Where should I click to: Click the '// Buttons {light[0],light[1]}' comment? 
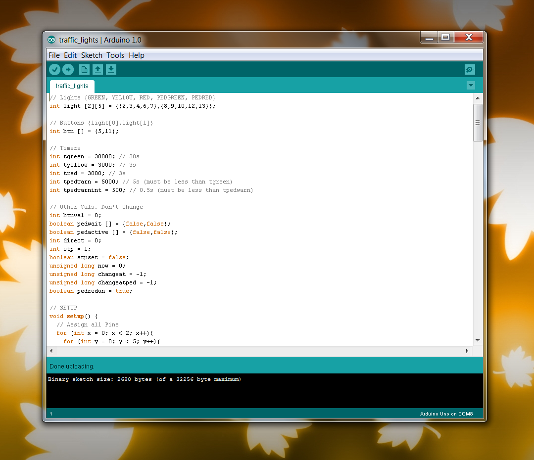point(101,123)
